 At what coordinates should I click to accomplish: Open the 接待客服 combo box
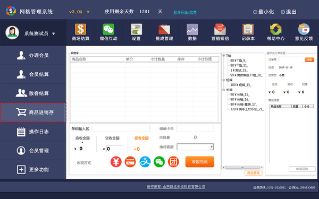click(195, 147)
